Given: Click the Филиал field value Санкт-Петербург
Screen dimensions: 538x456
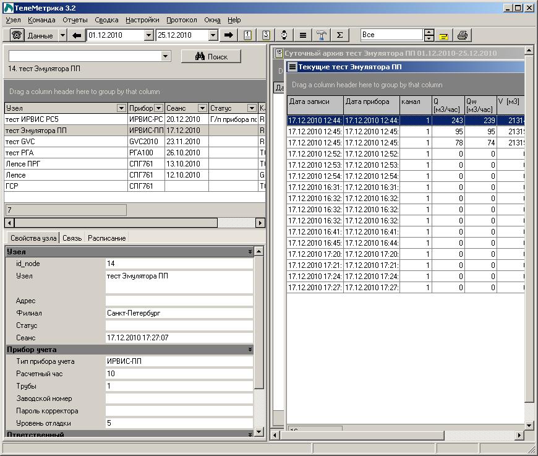Looking at the screenshot, I should click(x=133, y=313).
